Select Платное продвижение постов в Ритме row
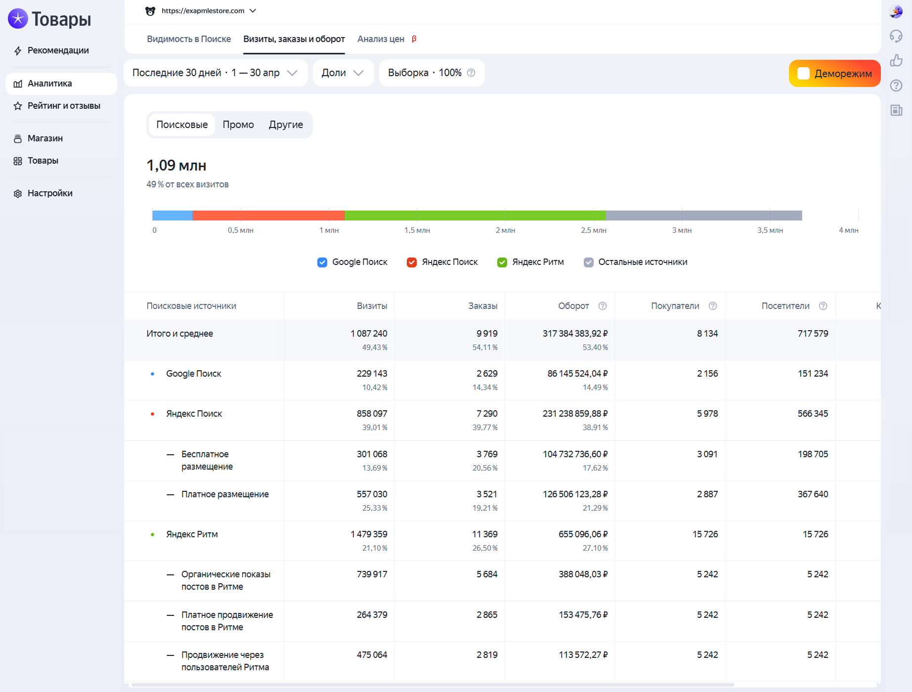The height and width of the screenshot is (692, 912). (502, 621)
